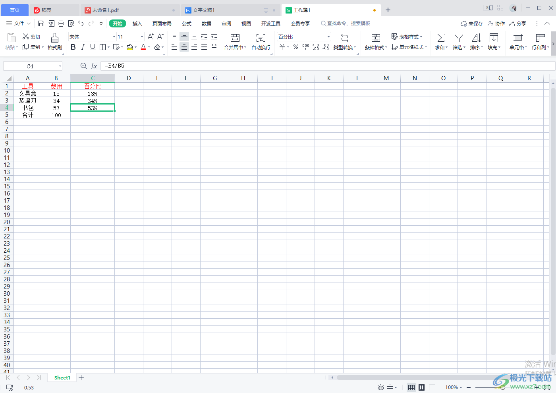Click the fx insert function button
556x393 pixels.
tap(94, 66)
